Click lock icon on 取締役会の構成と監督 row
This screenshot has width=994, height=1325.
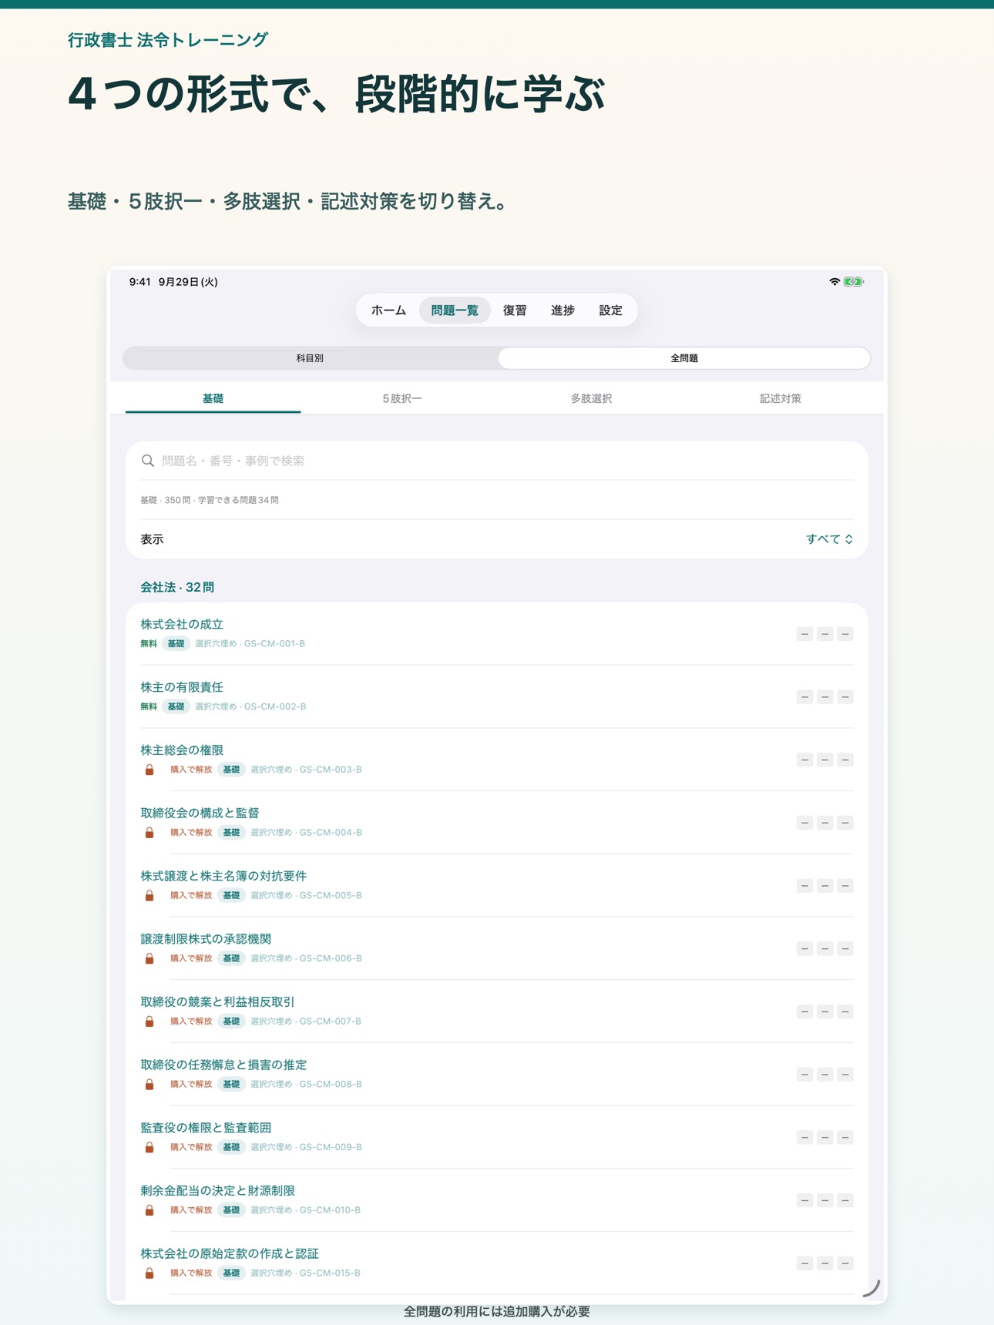pos(149,833)
